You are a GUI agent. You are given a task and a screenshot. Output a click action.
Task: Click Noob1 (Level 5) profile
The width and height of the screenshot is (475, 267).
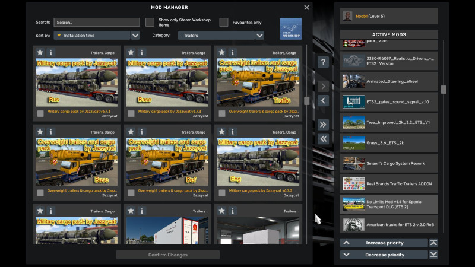389,16
